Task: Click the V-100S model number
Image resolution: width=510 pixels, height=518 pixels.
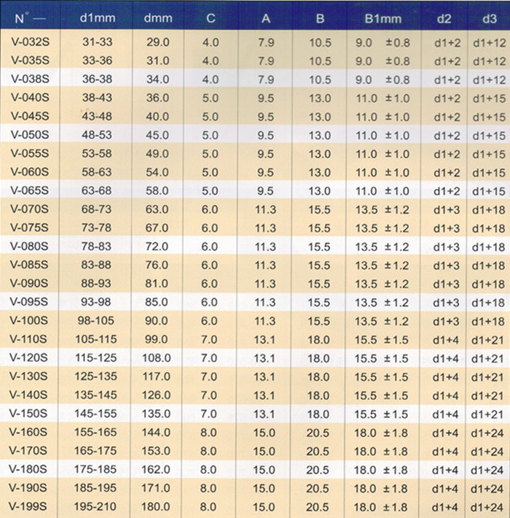Action: (29, 321)
